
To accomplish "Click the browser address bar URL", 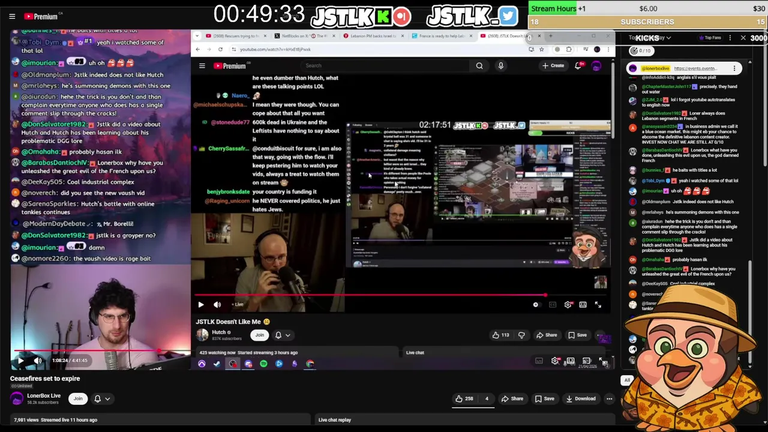I will [275, 49].
